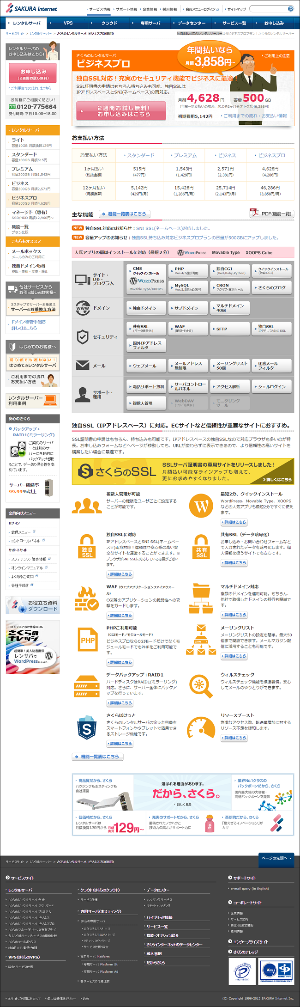Expand the 企業情報 top header menu
Viewport: 300px width, 1007px height.
[x=149, y=9]
